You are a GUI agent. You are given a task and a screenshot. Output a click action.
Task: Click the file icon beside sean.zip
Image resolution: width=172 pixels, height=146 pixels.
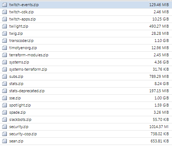(x=4, y=141)
